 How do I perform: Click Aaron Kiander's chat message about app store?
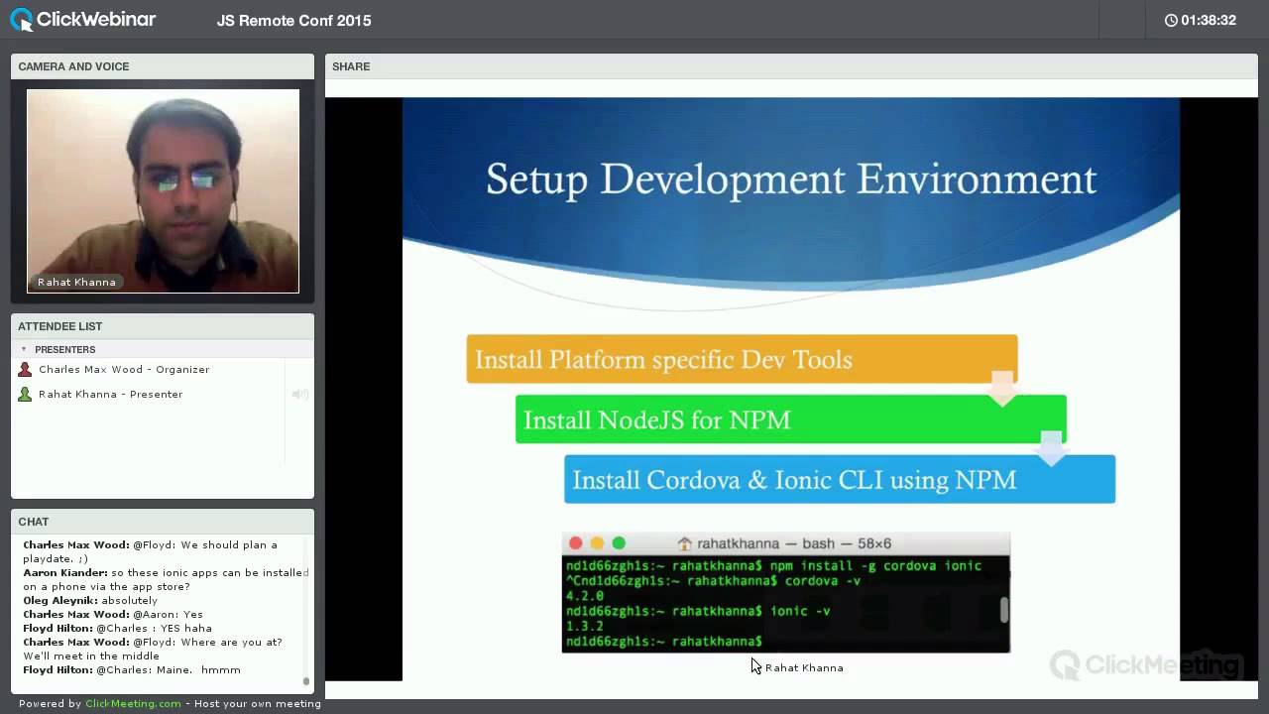tap(166, 579)
